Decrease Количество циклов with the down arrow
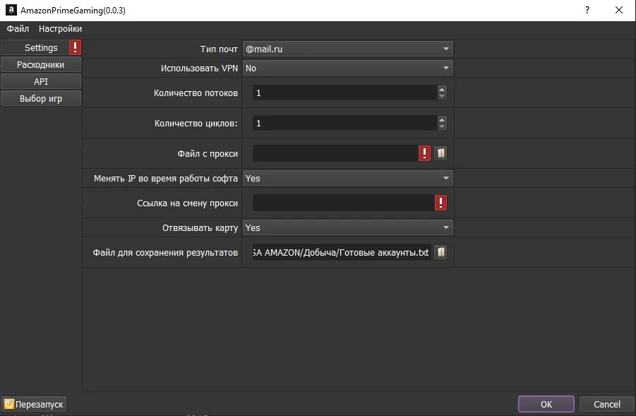636x416 pixels. [x=442, y=126]
